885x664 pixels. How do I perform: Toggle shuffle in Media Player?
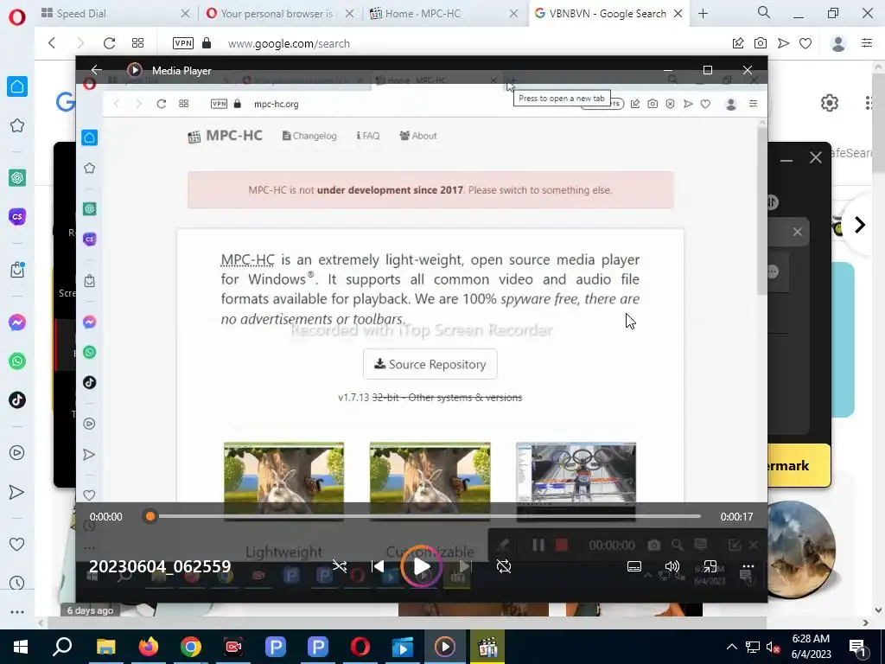tap(339, 566)
